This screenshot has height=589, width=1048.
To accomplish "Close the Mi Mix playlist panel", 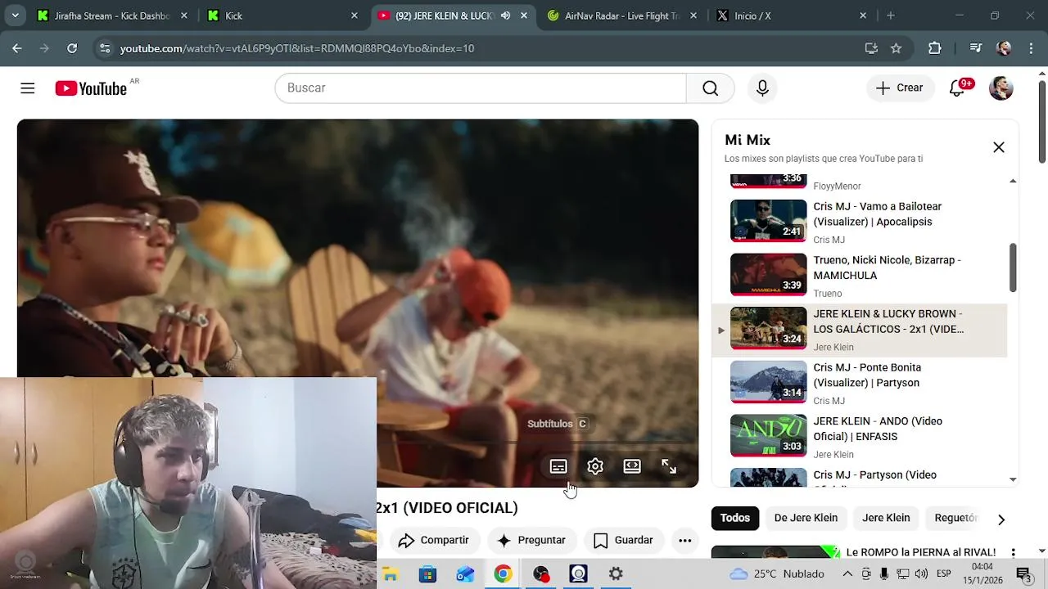I will point(999,147).
